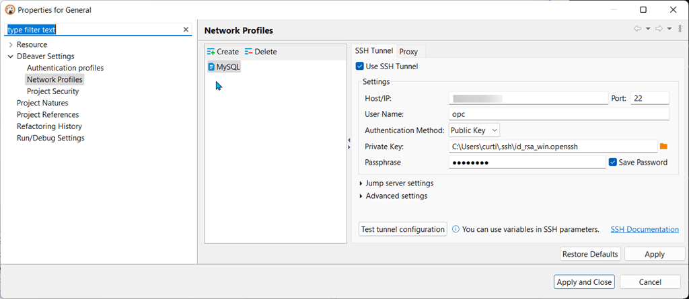Open the Authentication Method dropdown
This screenshot has height=299, width=689.
[474, 130]
